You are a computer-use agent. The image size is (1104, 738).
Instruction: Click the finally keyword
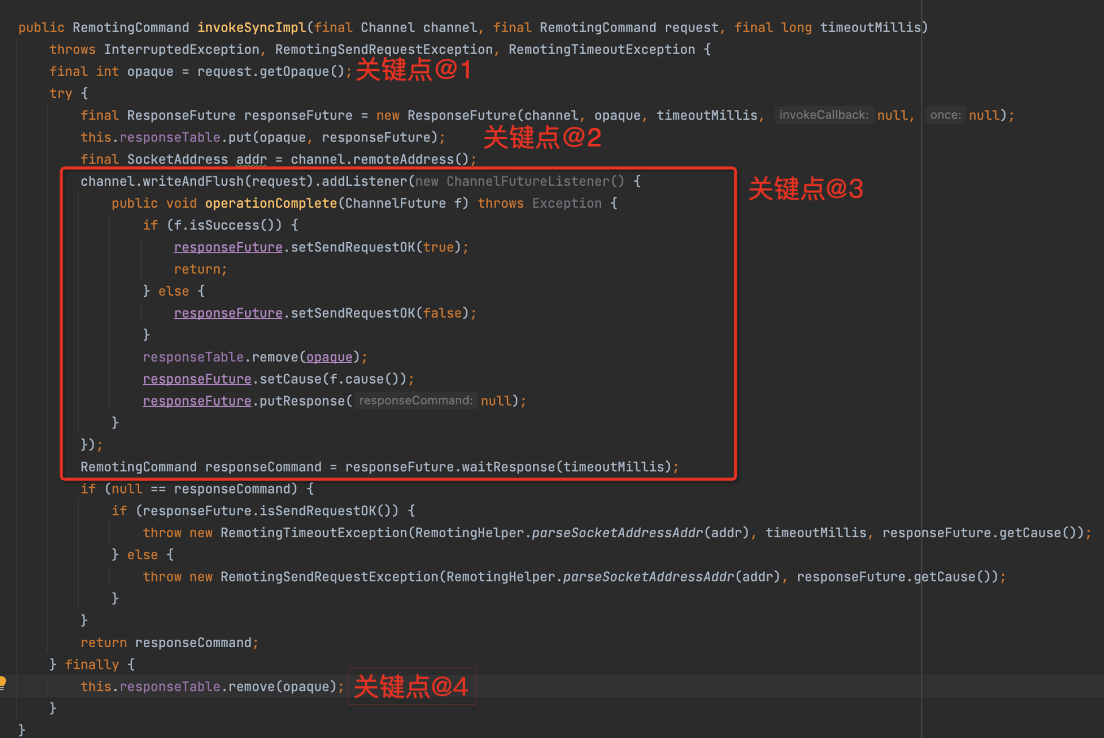91,665
